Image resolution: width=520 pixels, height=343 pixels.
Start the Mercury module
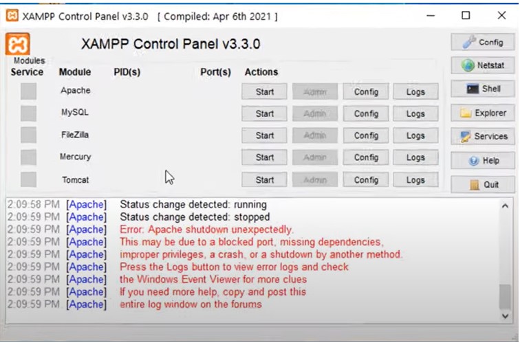(264, 157)
